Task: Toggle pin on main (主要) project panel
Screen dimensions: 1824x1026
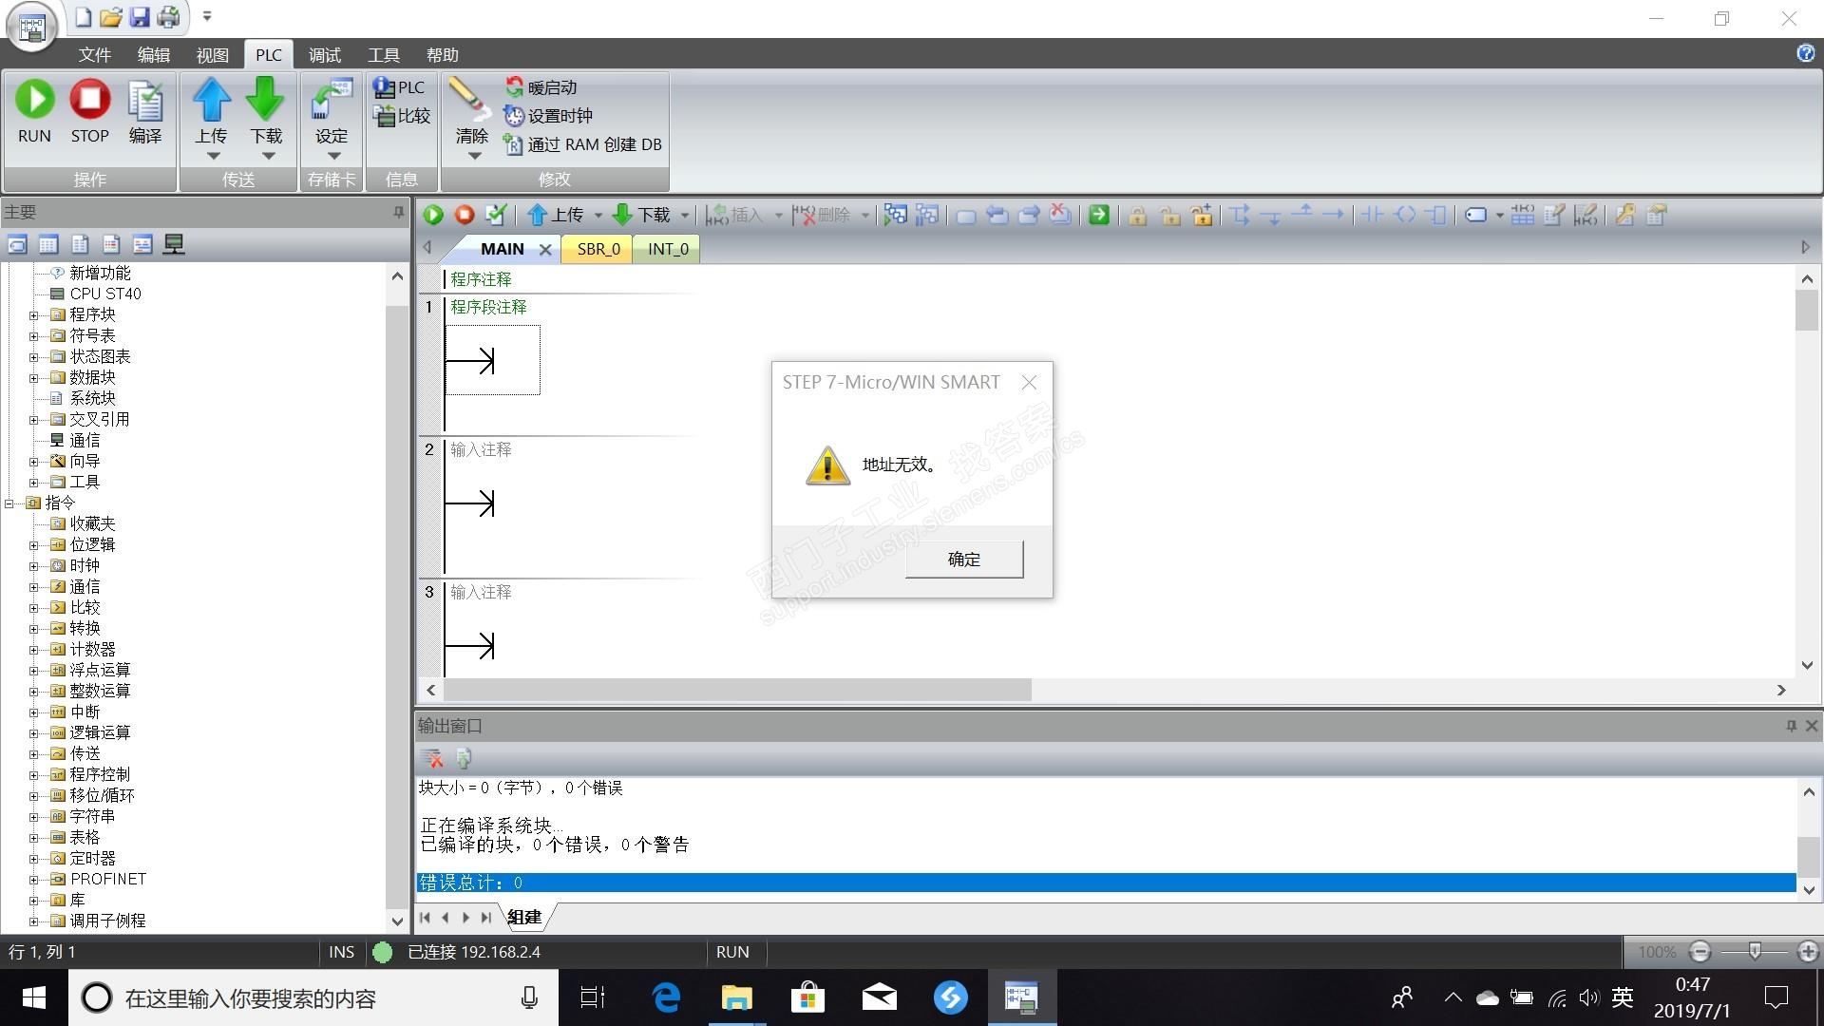Action: click(x=399, y=213)
